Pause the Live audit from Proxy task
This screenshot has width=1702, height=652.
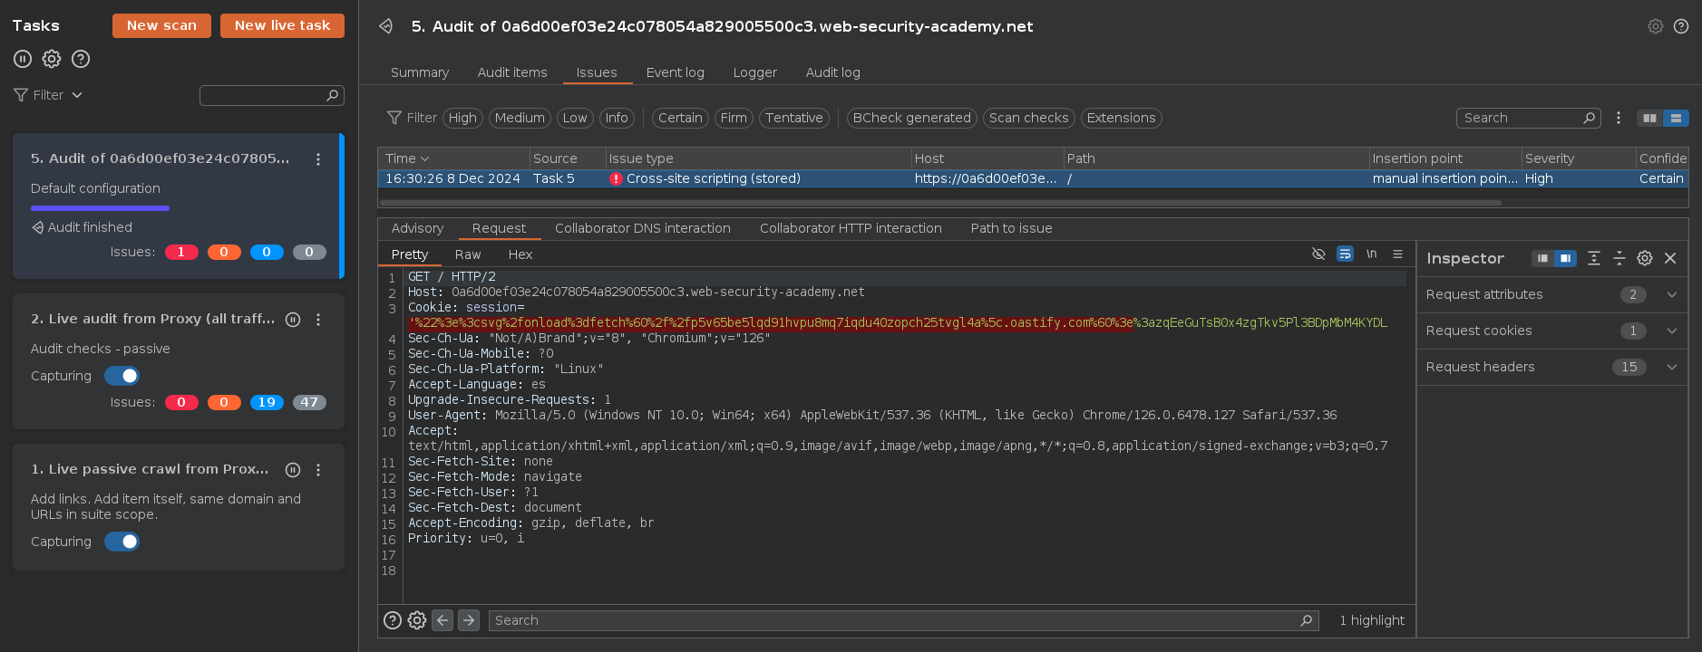[x=293, y=319]
